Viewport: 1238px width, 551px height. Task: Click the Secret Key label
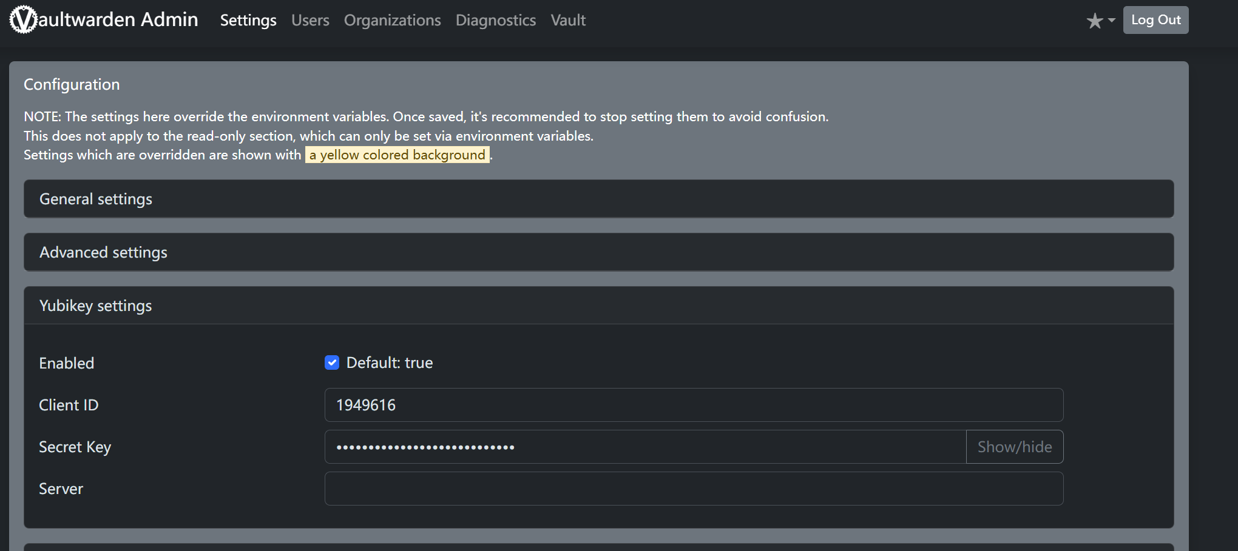pyautogui.click(x=75, y=447)
